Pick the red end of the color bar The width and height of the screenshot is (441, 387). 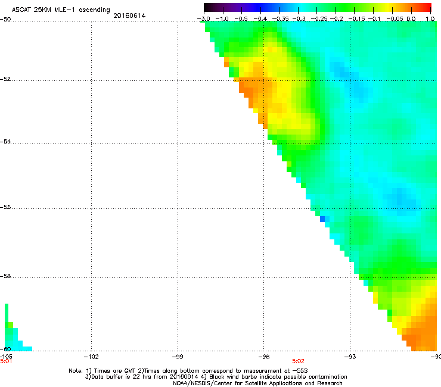pyautogui.click(x=427, y=7)
